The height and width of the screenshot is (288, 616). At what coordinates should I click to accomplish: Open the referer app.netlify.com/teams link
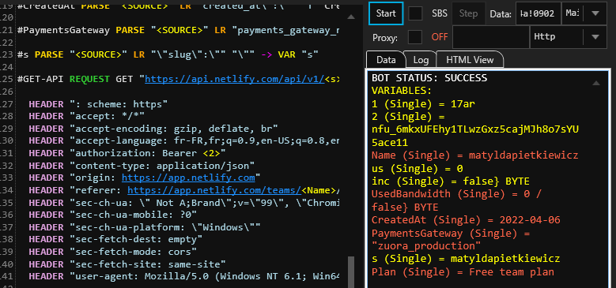click(214, 190)
